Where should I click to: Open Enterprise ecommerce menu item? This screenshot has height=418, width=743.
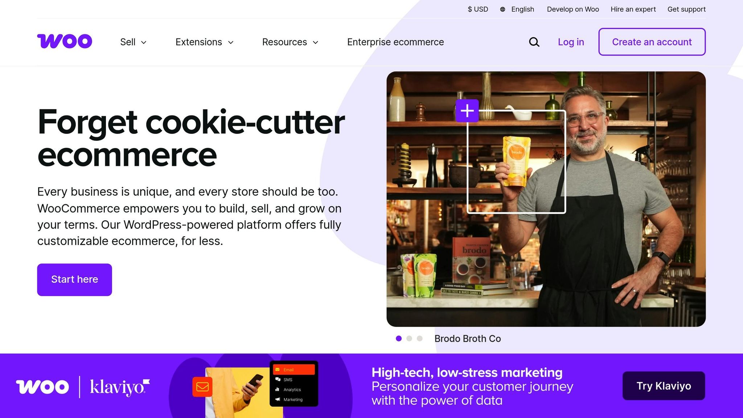(x=395, y=42)
